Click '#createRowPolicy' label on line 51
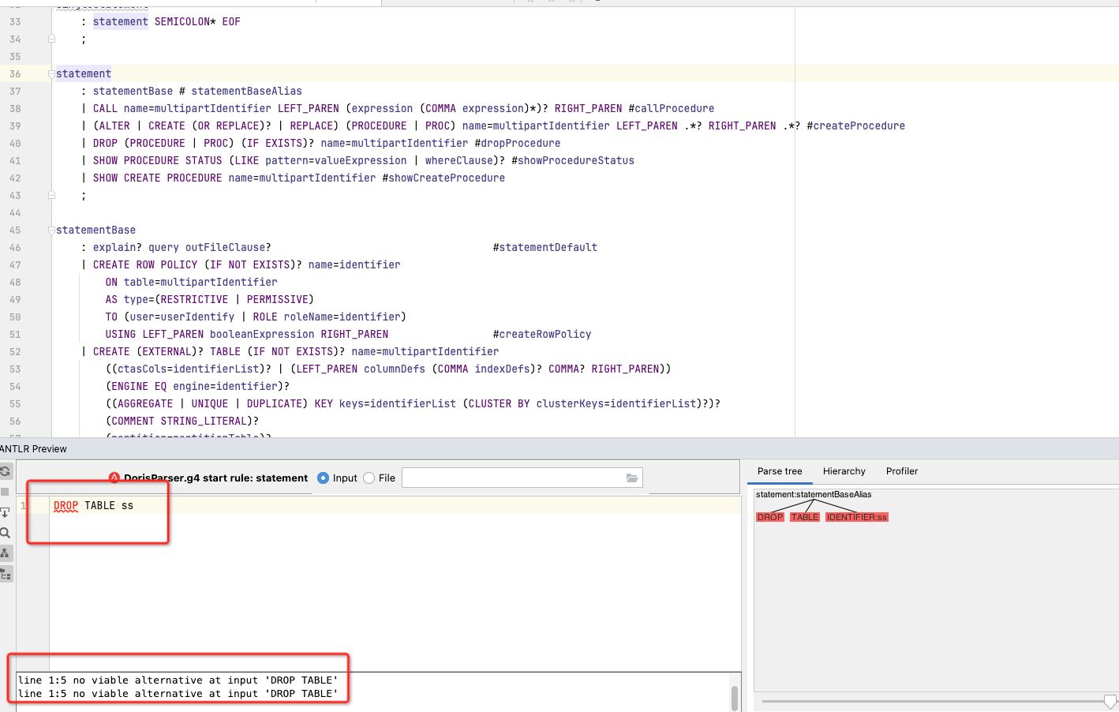This screenshot has width=1119, height=712. tap(542, 335)
